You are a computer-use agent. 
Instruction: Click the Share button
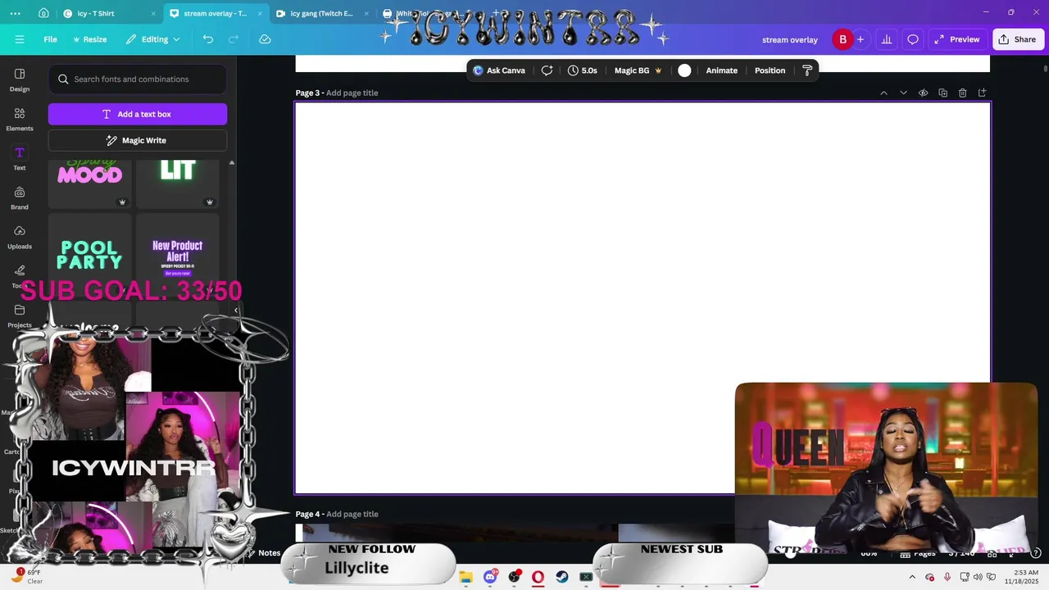(x=1017, y=39)
